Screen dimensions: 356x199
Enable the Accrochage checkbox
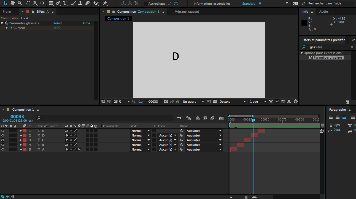coord(145,4)
